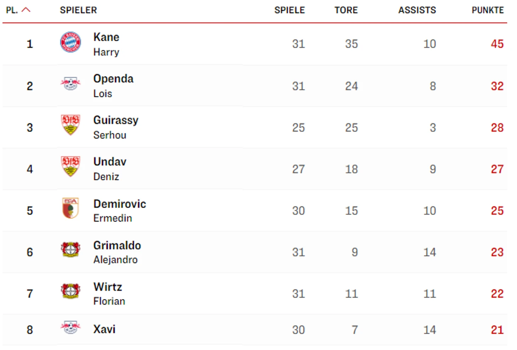Select the Openda Lois player name
This screenshot has height=350, width=517.
click(x=113, y=86)
